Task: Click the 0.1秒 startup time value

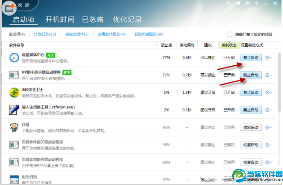Action: tap(187, 110)
